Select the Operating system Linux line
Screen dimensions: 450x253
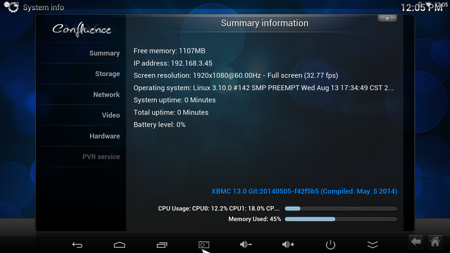tap(264, 88)
